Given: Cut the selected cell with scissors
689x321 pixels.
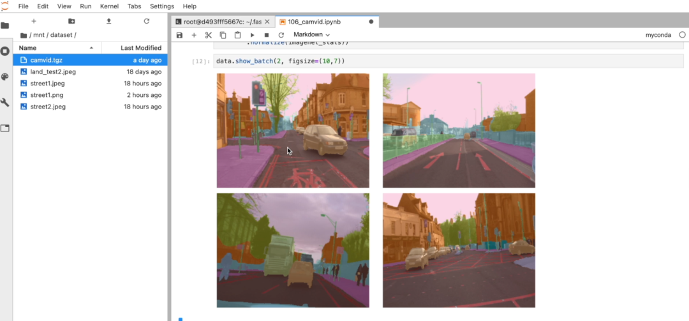Looking at the screenshot, I should coord(208,34).
